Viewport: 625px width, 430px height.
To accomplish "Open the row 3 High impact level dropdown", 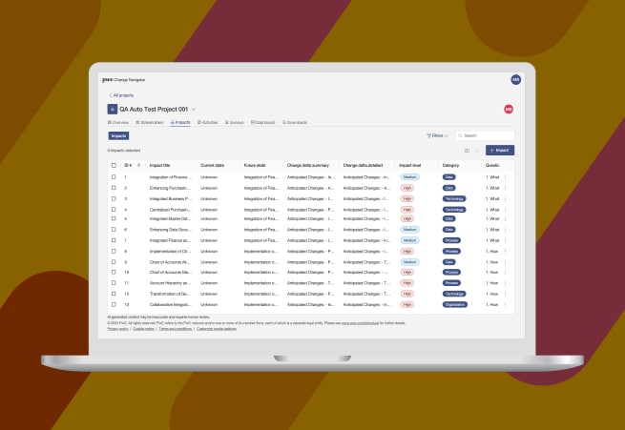I will [x=407, y=198].
